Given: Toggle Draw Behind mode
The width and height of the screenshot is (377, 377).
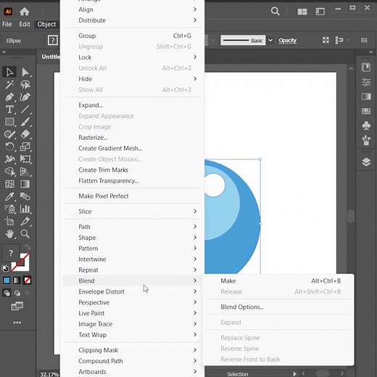Looking at the screenshot, I should [x=17, y=293].
